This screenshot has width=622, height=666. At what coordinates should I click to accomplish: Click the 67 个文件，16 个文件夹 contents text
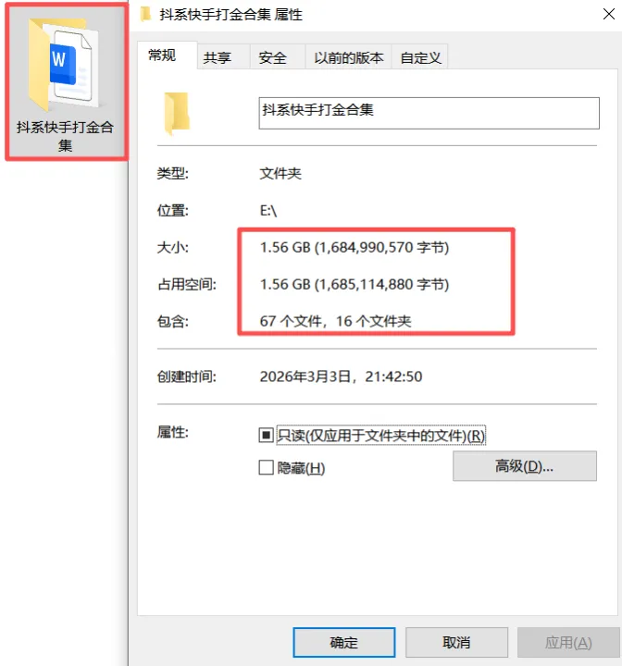click(335, 321)
